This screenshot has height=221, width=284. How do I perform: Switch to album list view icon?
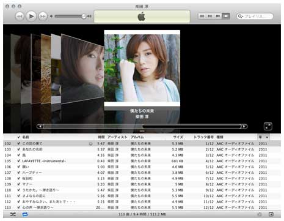pyautogui.click(x=210, y=16)
